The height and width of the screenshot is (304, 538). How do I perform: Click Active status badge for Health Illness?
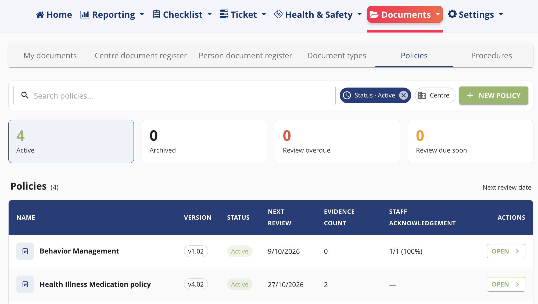pyautogui.click(x=239, y=284)
